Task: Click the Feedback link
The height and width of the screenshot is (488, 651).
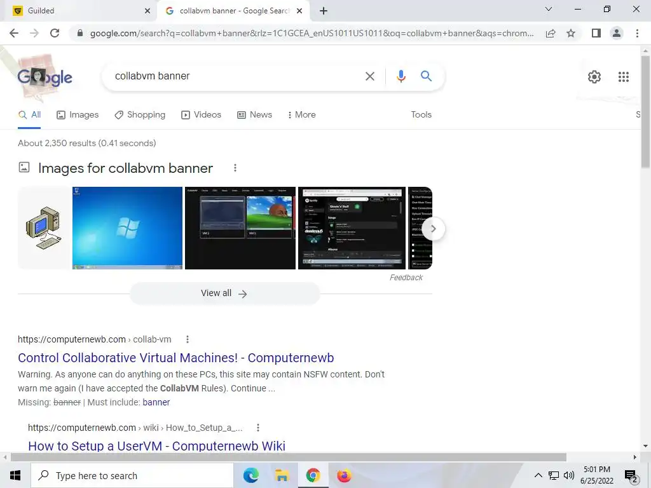Action: (x=406, y=278)
